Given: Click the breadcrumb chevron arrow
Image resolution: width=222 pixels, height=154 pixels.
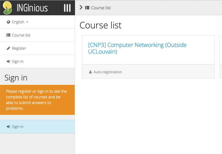Looking at the screenshot, I should tap(81, 7).
